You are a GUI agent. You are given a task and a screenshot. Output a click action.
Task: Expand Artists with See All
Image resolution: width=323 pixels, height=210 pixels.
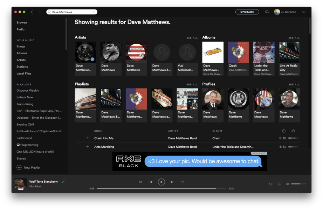[192, 38]
